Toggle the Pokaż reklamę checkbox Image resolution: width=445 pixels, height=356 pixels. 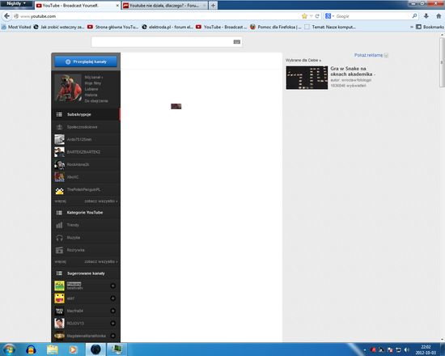[x=386, y=55]
